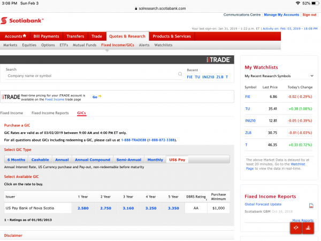Click the Sign out button
This screenshot has height=241, width=321.
pos(309,14)
